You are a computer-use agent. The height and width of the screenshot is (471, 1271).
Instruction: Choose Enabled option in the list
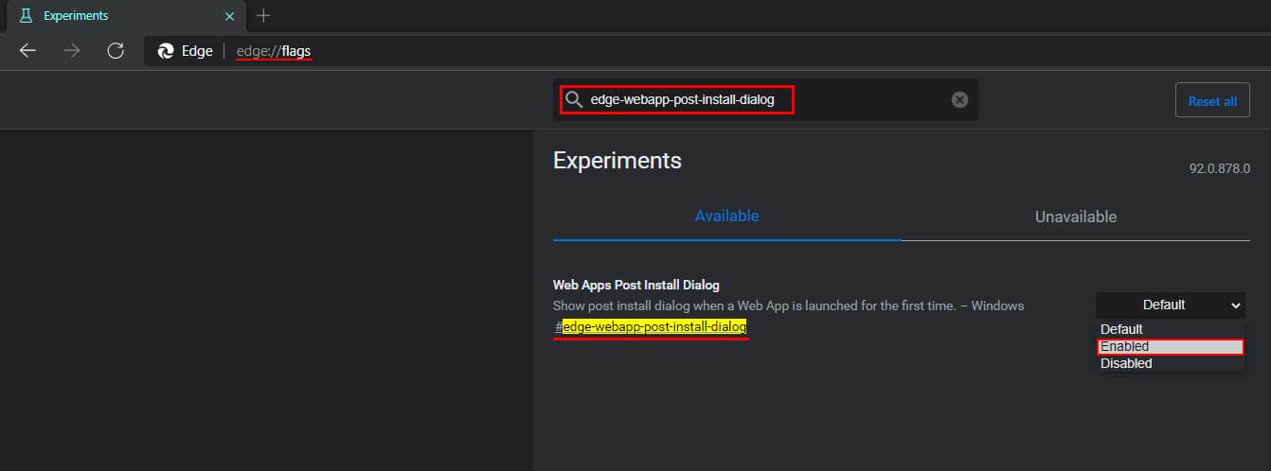point(1171,346)
